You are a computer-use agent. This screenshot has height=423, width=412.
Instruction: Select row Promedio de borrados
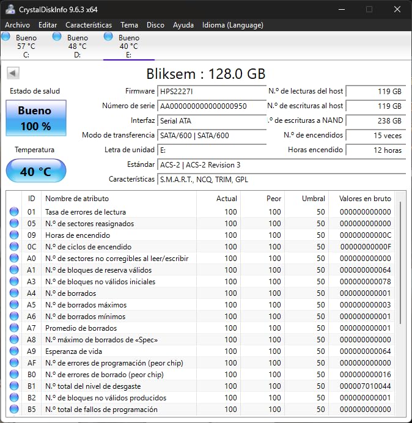200,328
